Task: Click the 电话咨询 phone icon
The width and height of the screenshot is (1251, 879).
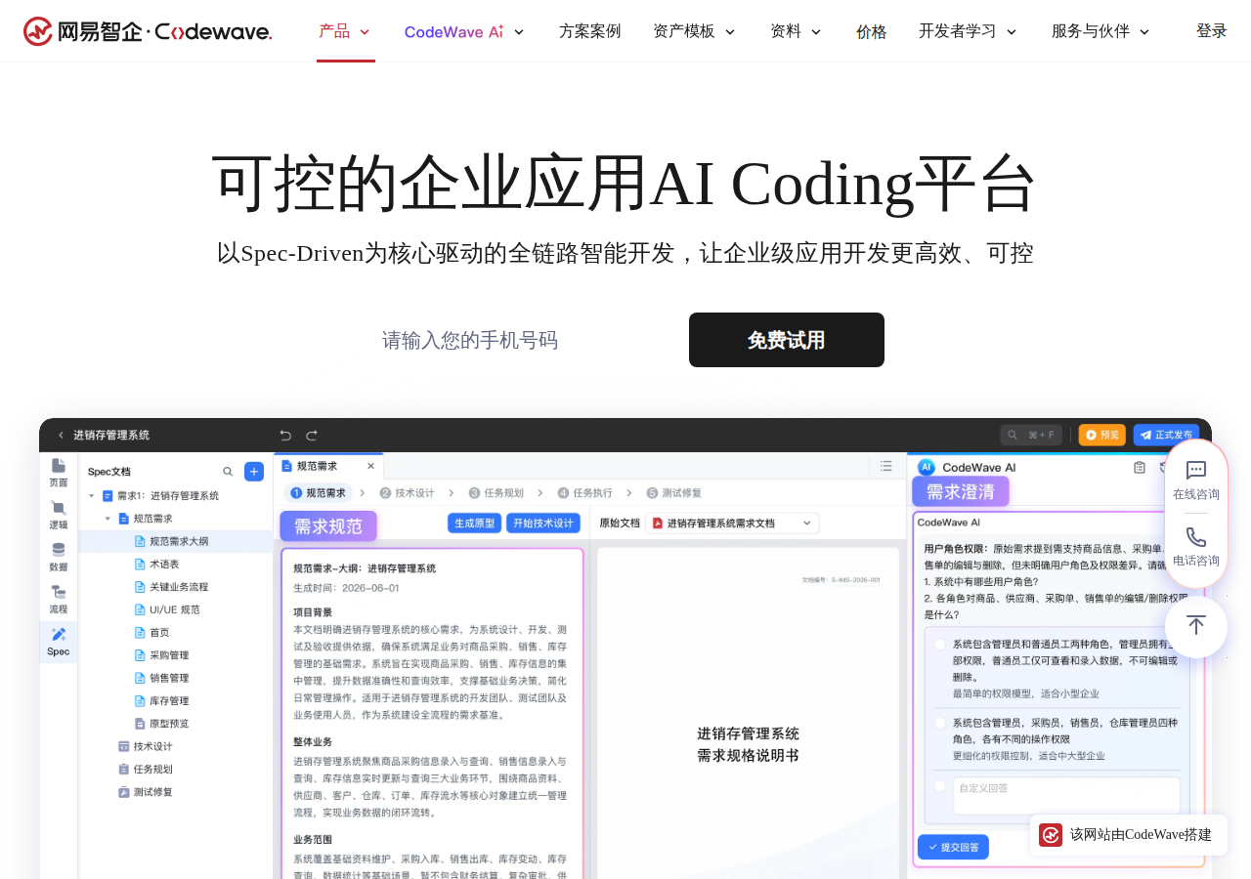Action: click(x=1196, y=537)
